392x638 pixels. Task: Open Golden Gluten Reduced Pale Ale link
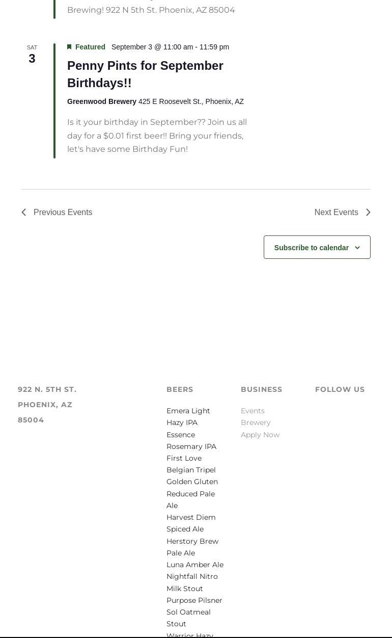[x=192, y=493]
